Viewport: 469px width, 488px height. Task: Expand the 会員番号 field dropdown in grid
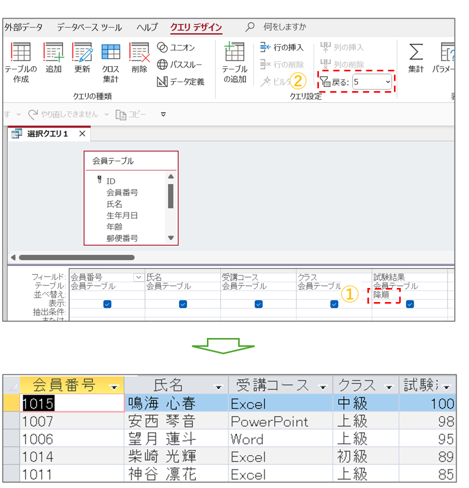pos(139,278)
